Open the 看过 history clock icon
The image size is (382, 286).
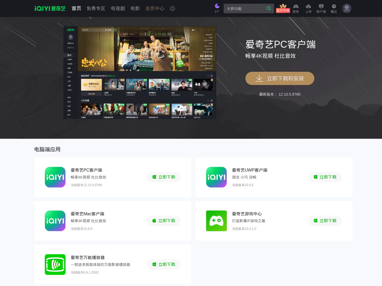(x=334, y=8)
